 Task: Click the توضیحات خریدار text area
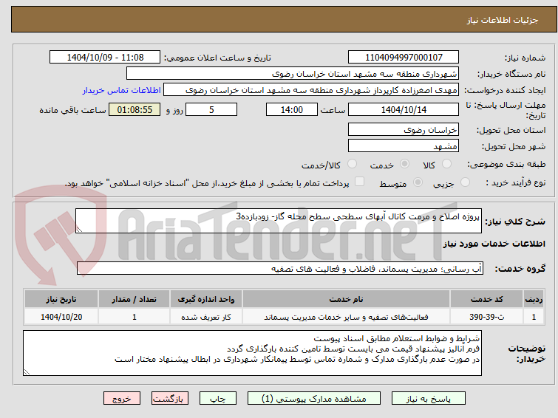[252, 353]
